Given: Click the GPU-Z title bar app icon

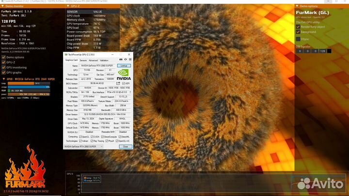Looking at the screenshot, I should 66,54.
